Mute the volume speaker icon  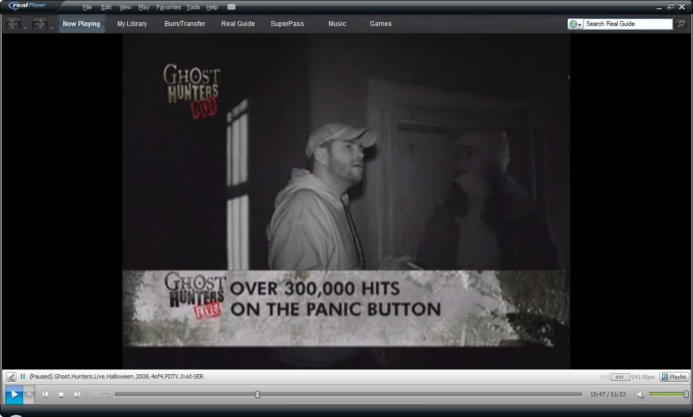(641, 395)
